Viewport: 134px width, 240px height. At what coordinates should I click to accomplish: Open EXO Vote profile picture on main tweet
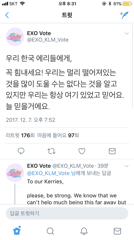coord(15,37)
